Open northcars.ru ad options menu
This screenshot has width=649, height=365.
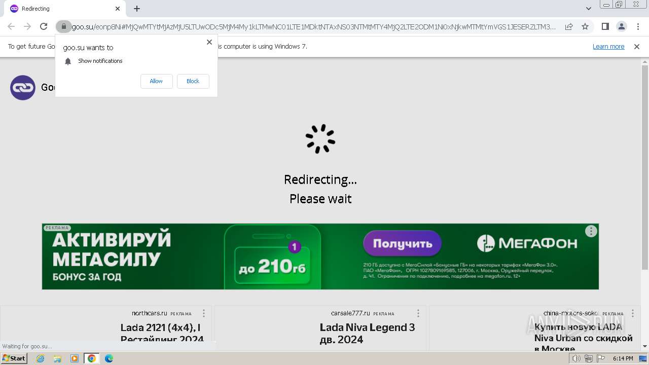tap(204, 313)
